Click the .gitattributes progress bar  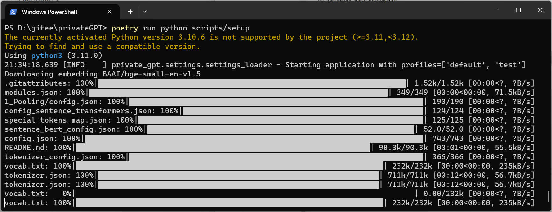pyautogui.click(x=251, y=83)
